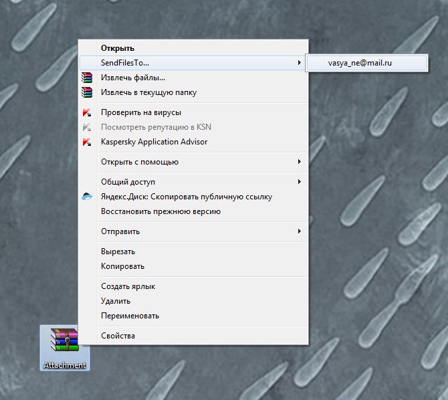Click the Kaspersky icon beside Kaspersky Application Advisor
Viewport: 448px width, 400px height.
[87, 142]
